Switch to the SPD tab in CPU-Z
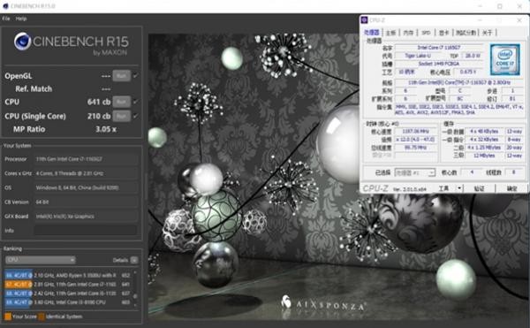 [x=426, y=33]
